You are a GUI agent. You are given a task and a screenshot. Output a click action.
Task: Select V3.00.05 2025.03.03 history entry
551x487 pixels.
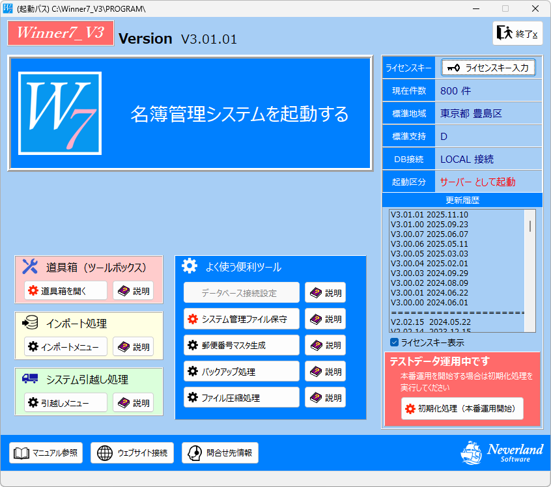429,254
